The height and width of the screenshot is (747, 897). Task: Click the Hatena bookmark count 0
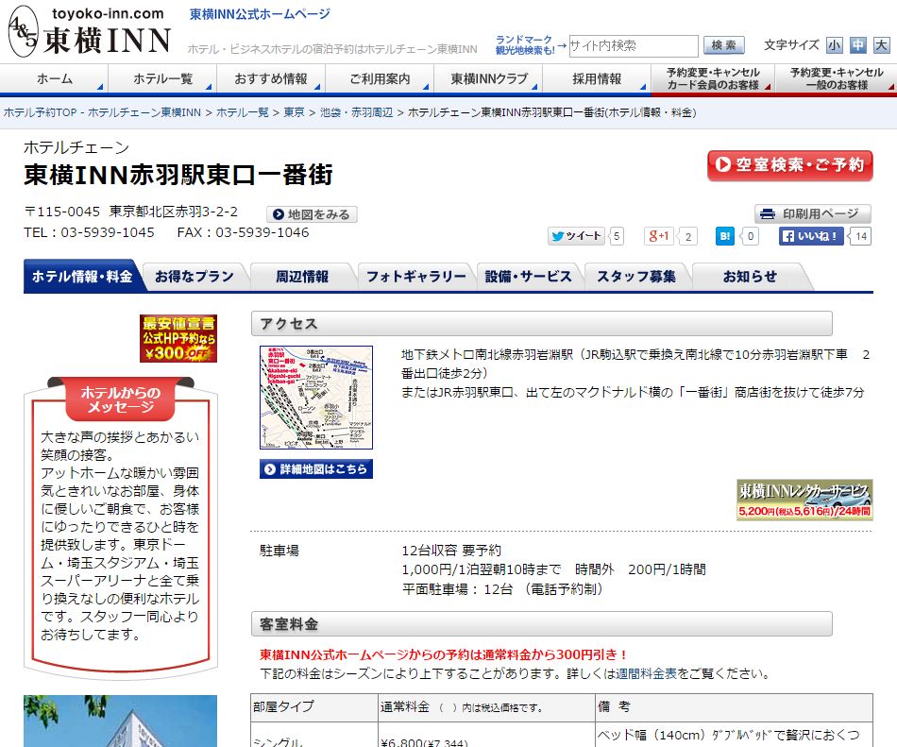pyautogui.click(x=750, y=236)
